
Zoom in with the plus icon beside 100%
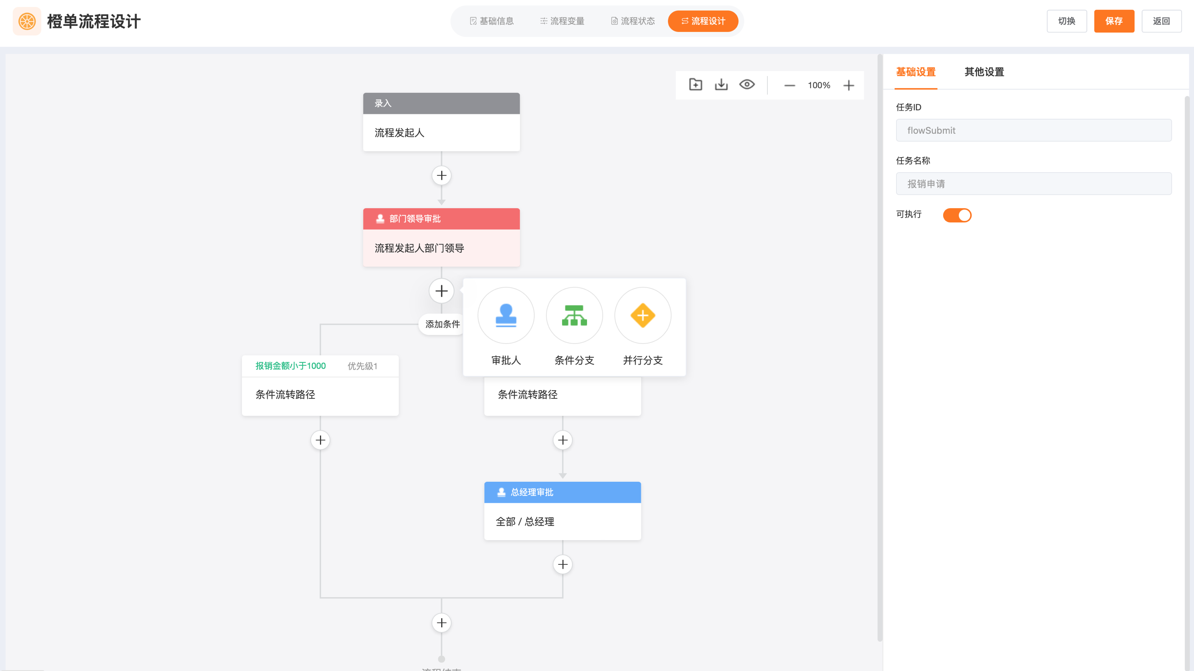848,85
